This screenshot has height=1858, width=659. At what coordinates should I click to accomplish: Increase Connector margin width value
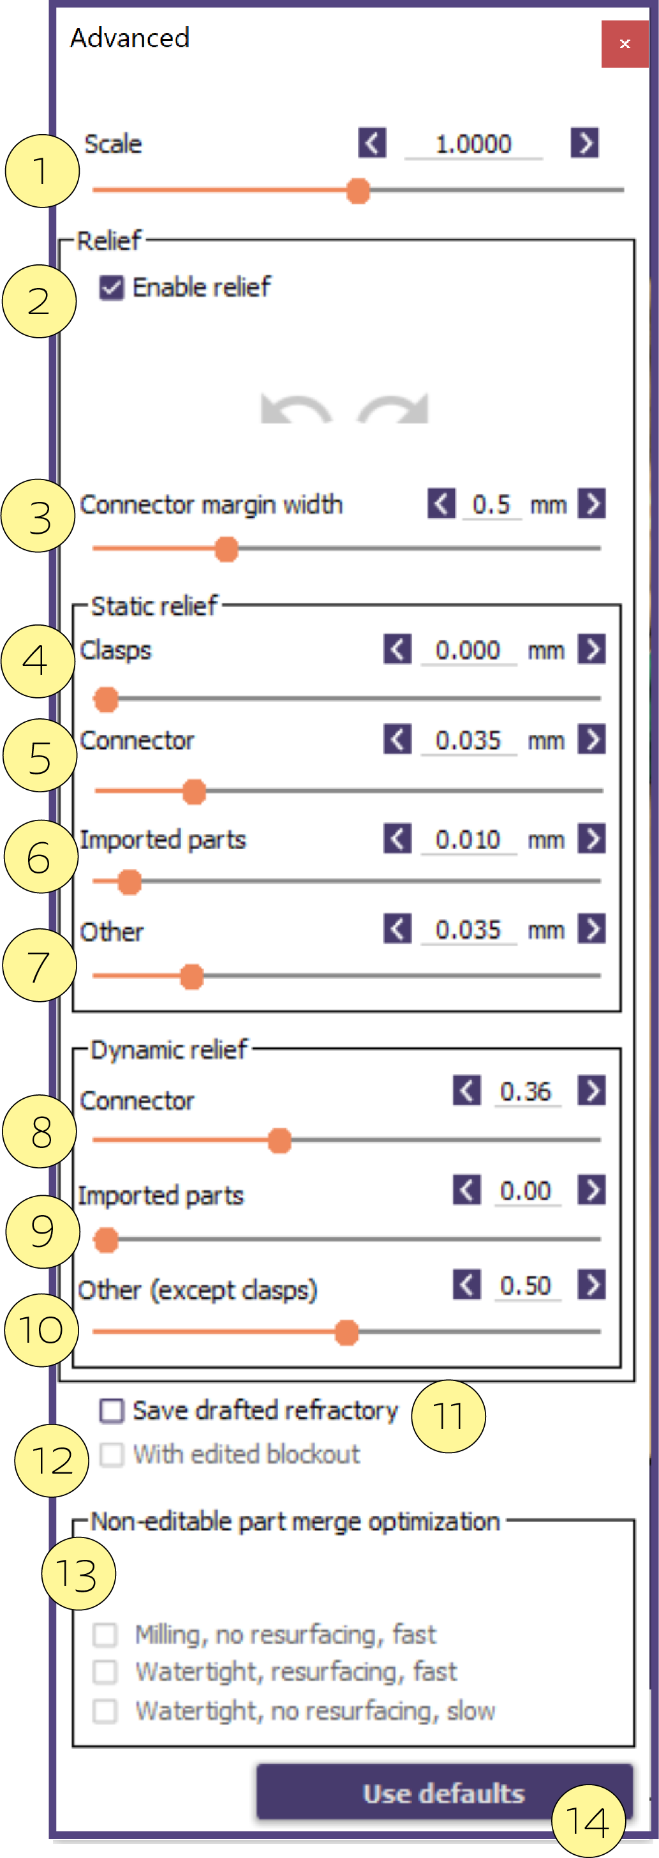pyautogui.click(x=592, y=504)
